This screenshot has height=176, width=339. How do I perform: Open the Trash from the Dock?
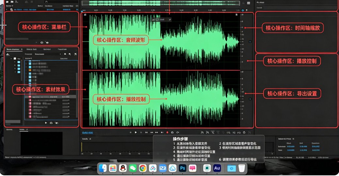pos(242,168)
